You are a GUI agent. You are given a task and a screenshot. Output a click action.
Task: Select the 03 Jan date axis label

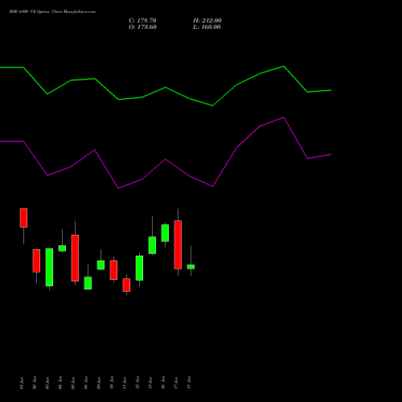point(47,383)
